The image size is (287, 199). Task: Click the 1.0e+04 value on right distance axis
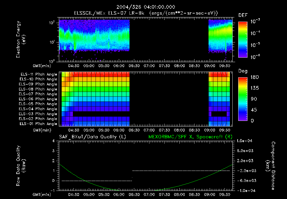point(244,141)
